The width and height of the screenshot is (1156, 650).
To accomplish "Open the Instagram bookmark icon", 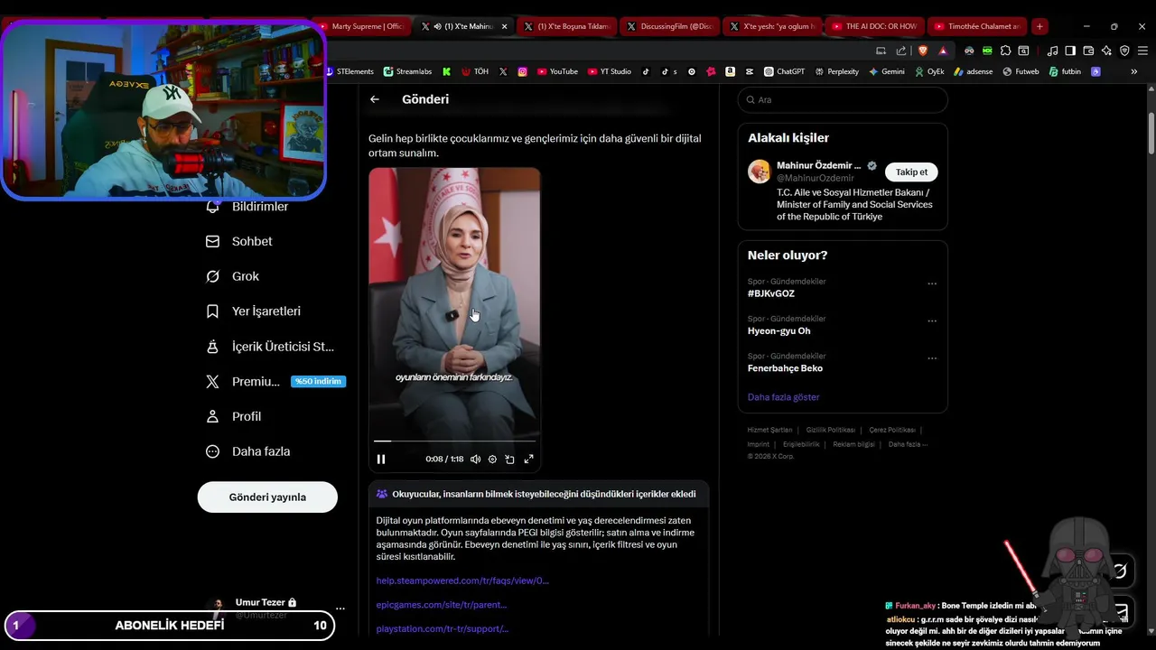I will (x=522, y=71).
